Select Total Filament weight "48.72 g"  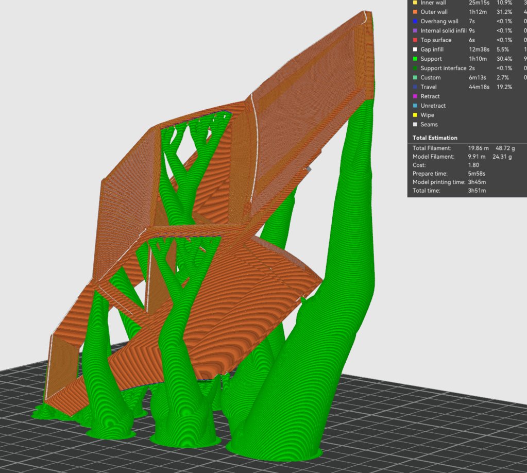coord(505,148)
